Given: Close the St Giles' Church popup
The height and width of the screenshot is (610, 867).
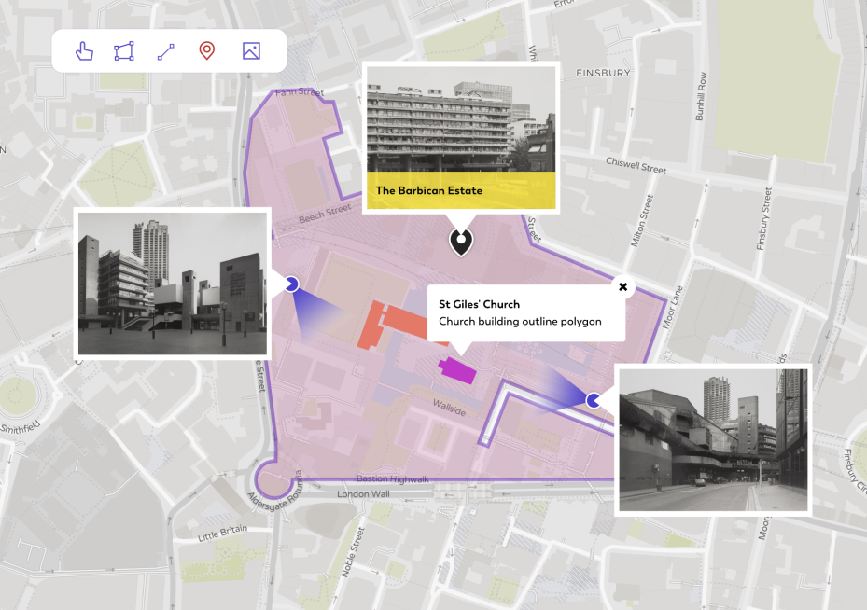Looking at the screenshot, I should point(623,286).
